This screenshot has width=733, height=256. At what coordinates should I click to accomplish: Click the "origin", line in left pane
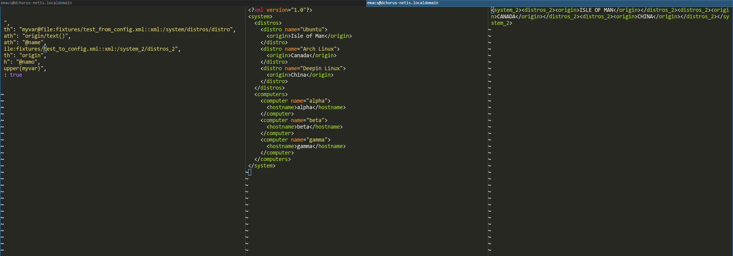25,55
